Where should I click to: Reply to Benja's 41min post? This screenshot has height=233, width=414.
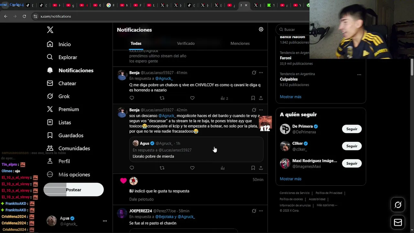pyautogui.click(x=132, y=98)
